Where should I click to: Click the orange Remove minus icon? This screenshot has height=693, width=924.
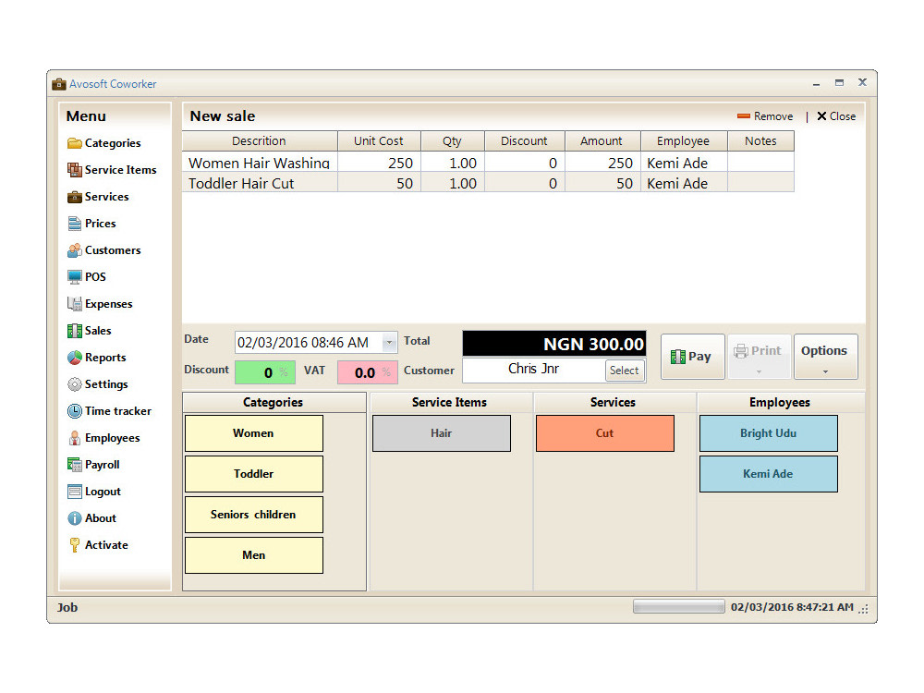click(x=744, y=116)
